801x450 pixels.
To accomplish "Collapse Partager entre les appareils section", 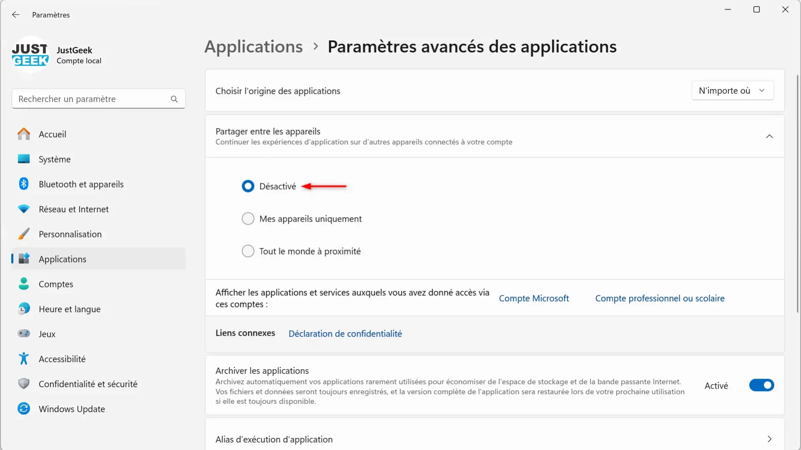I will click(769, 136).
